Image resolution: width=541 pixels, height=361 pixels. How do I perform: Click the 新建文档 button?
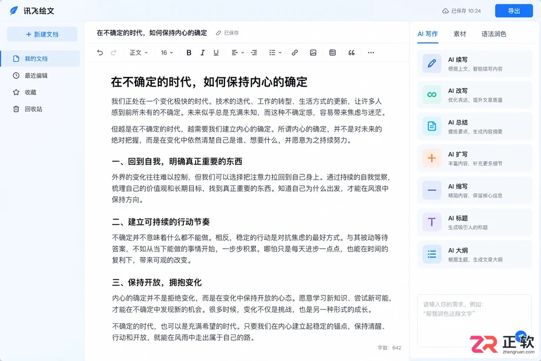[x=42, y=34]
